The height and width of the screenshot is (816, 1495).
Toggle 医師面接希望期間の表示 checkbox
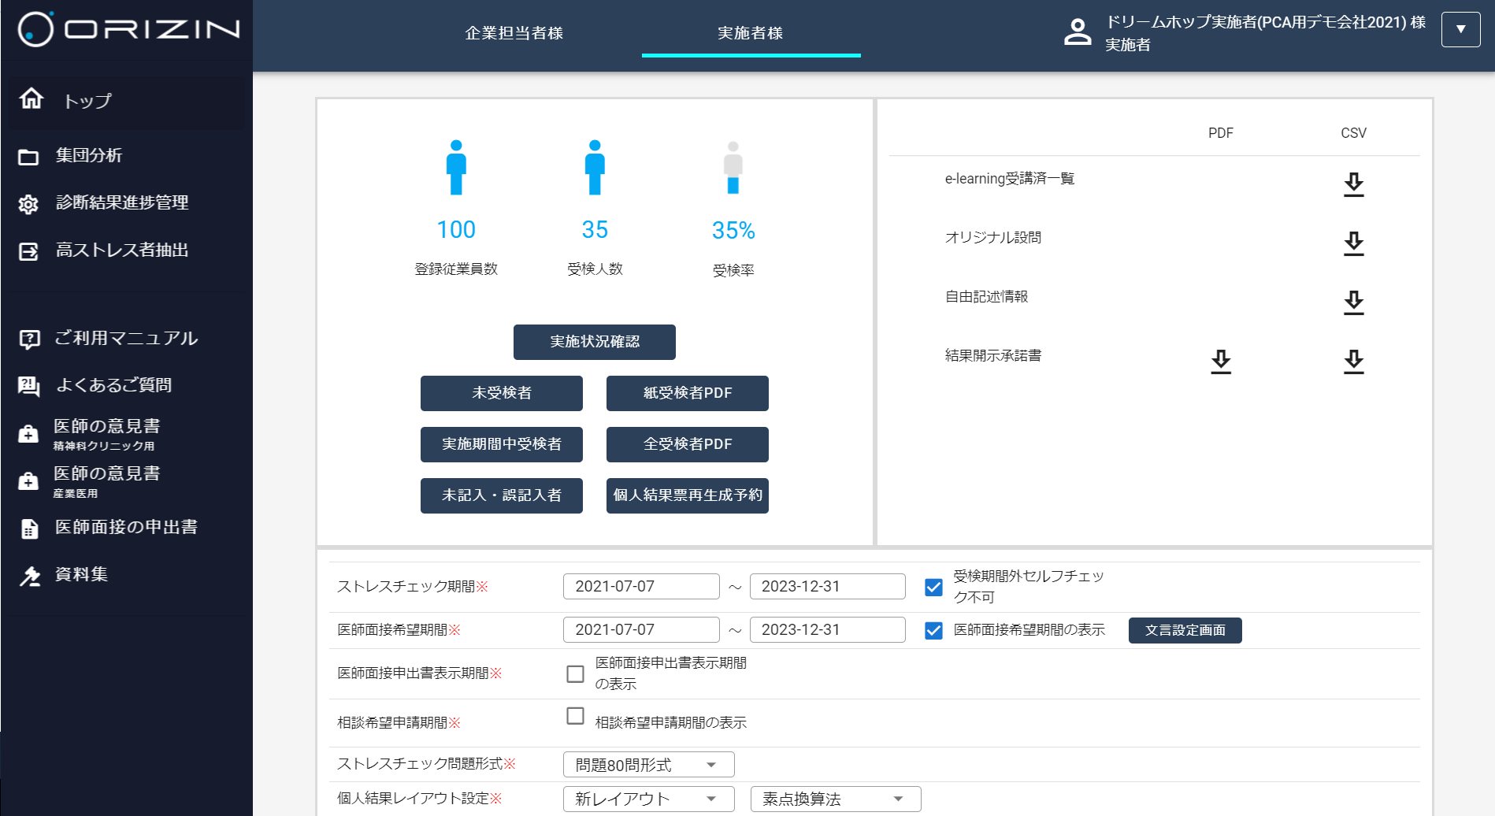click(933, 630)
